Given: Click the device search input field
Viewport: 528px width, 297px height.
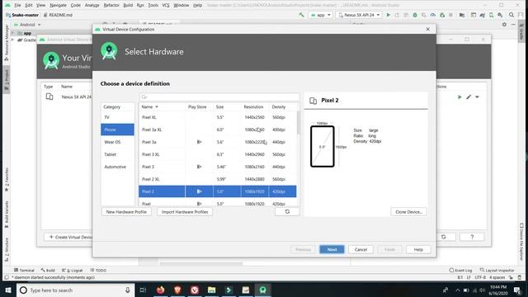Looking at the screenshot, I should pos(219,97).
